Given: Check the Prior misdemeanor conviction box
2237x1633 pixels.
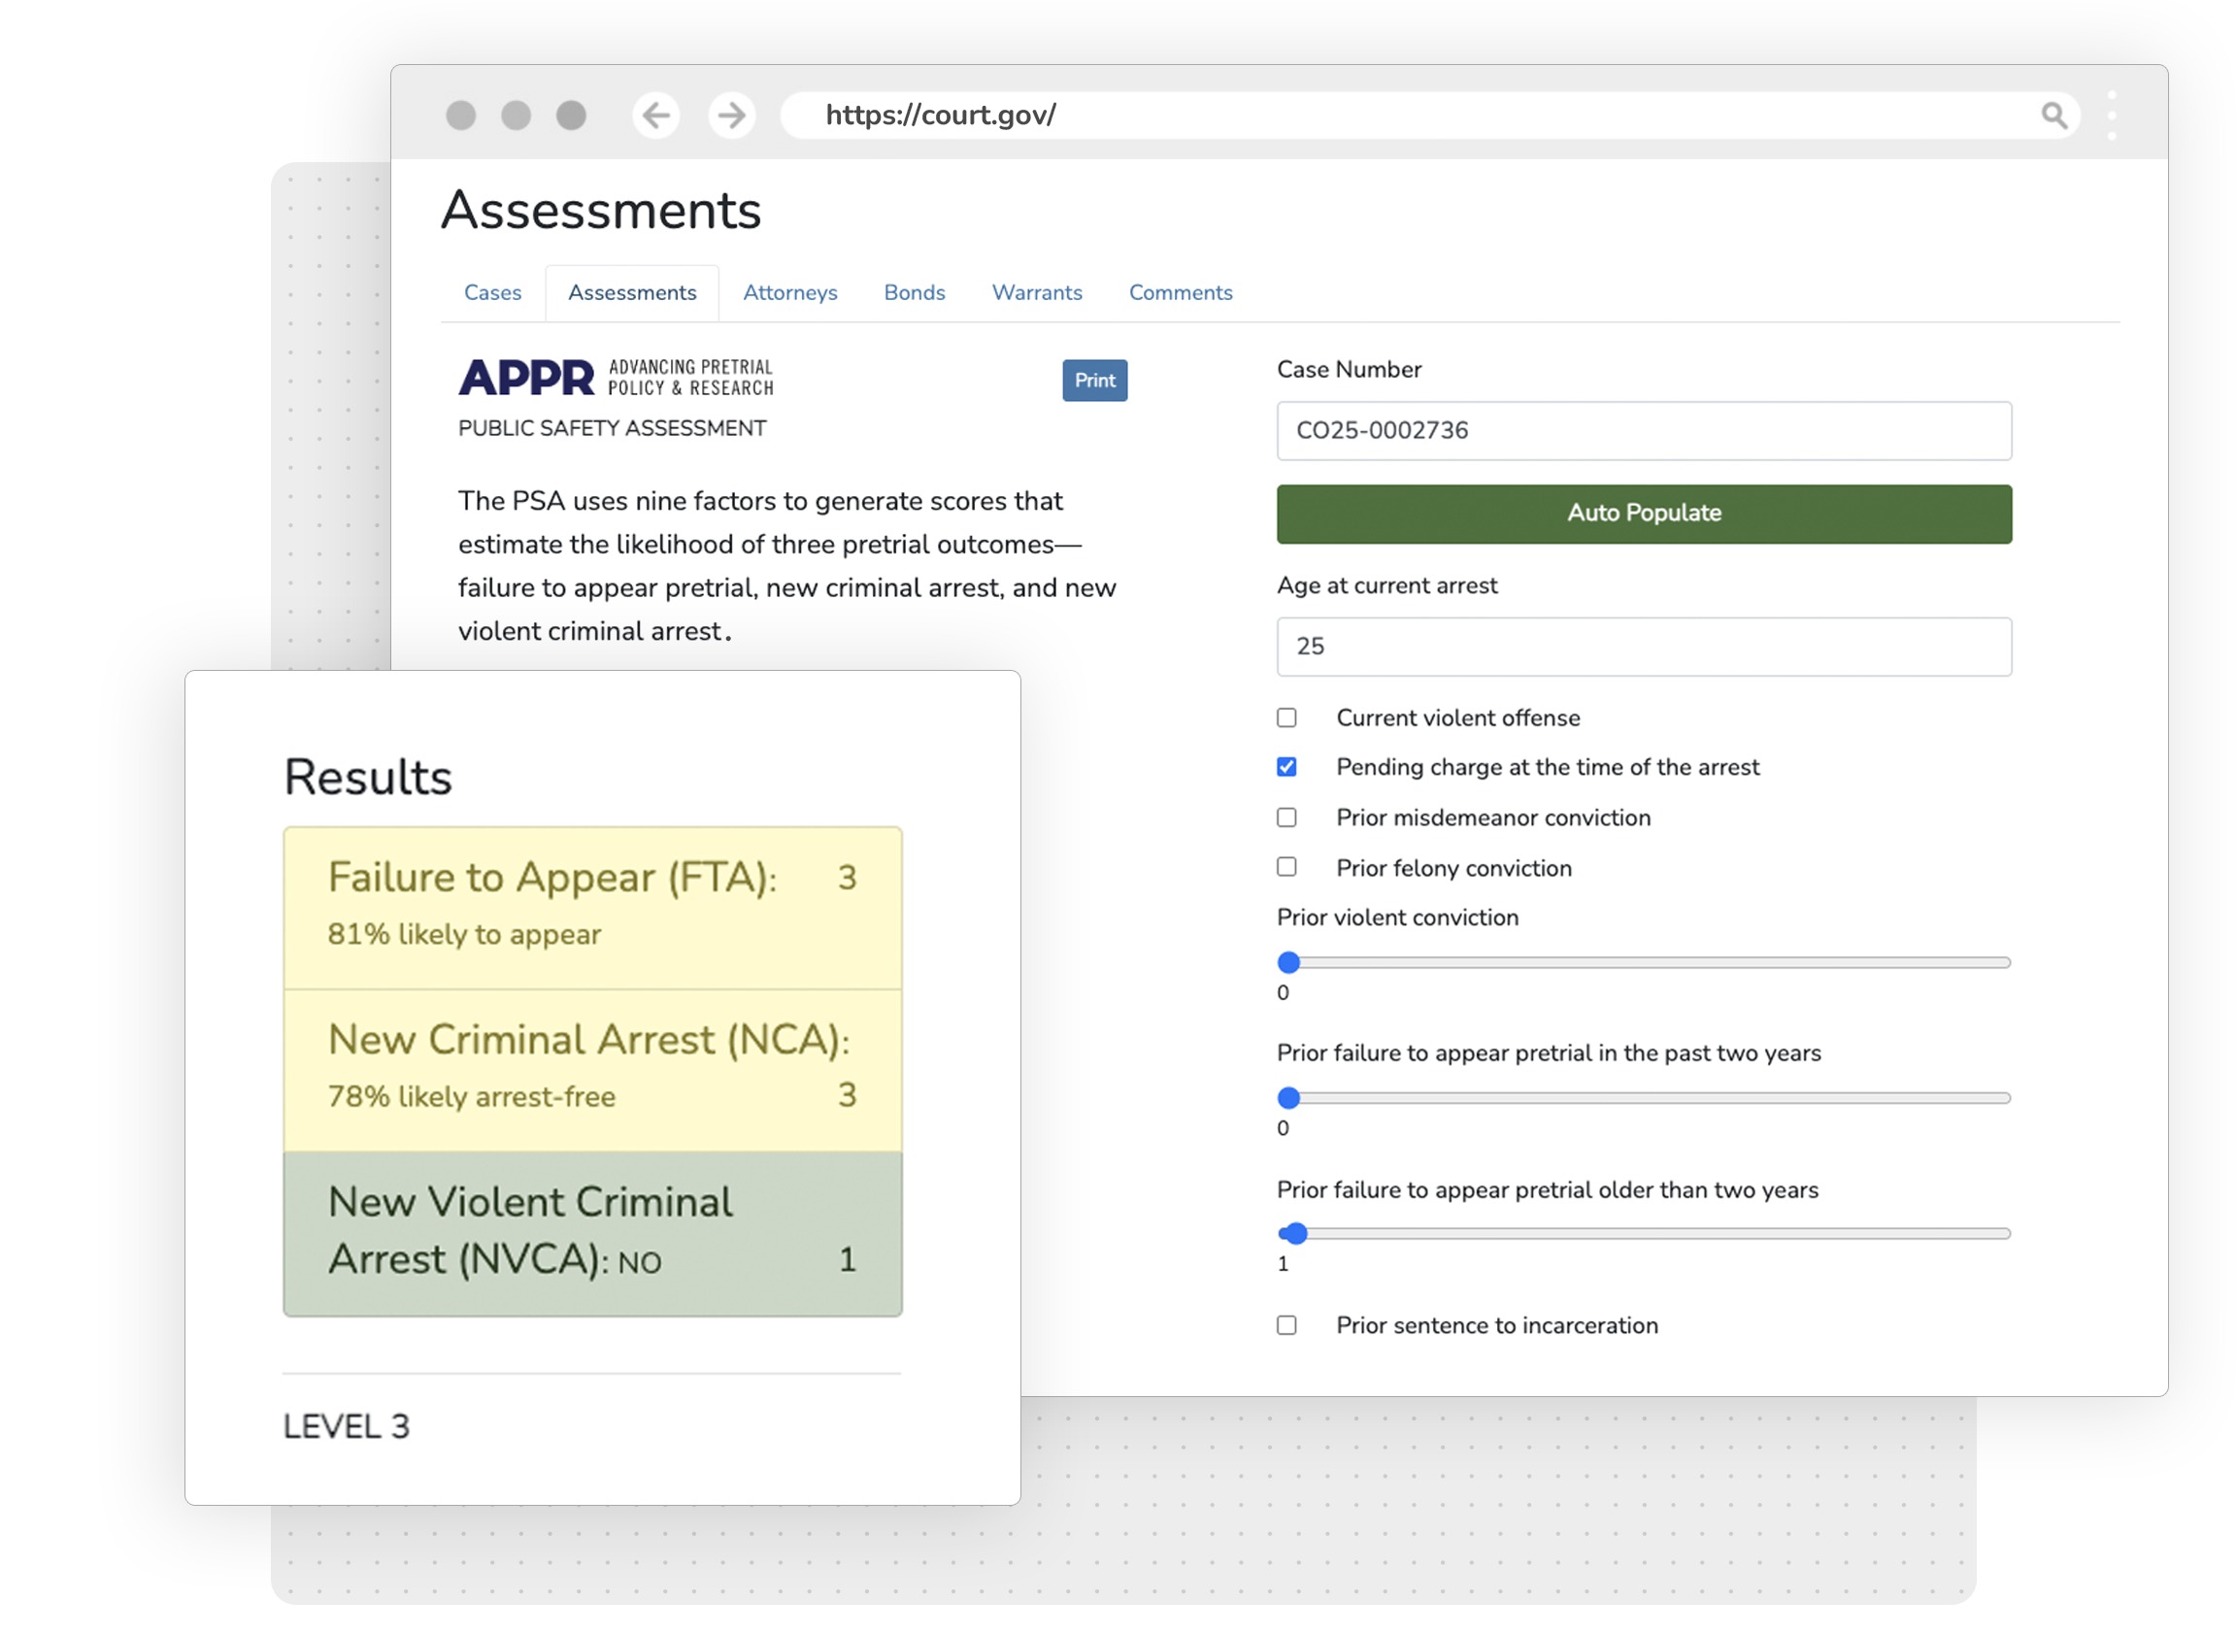Looking at the screenshot, I should (x=1287, y=817).
